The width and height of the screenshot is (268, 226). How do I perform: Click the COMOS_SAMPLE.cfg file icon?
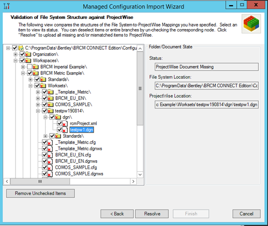coord(50,168)
